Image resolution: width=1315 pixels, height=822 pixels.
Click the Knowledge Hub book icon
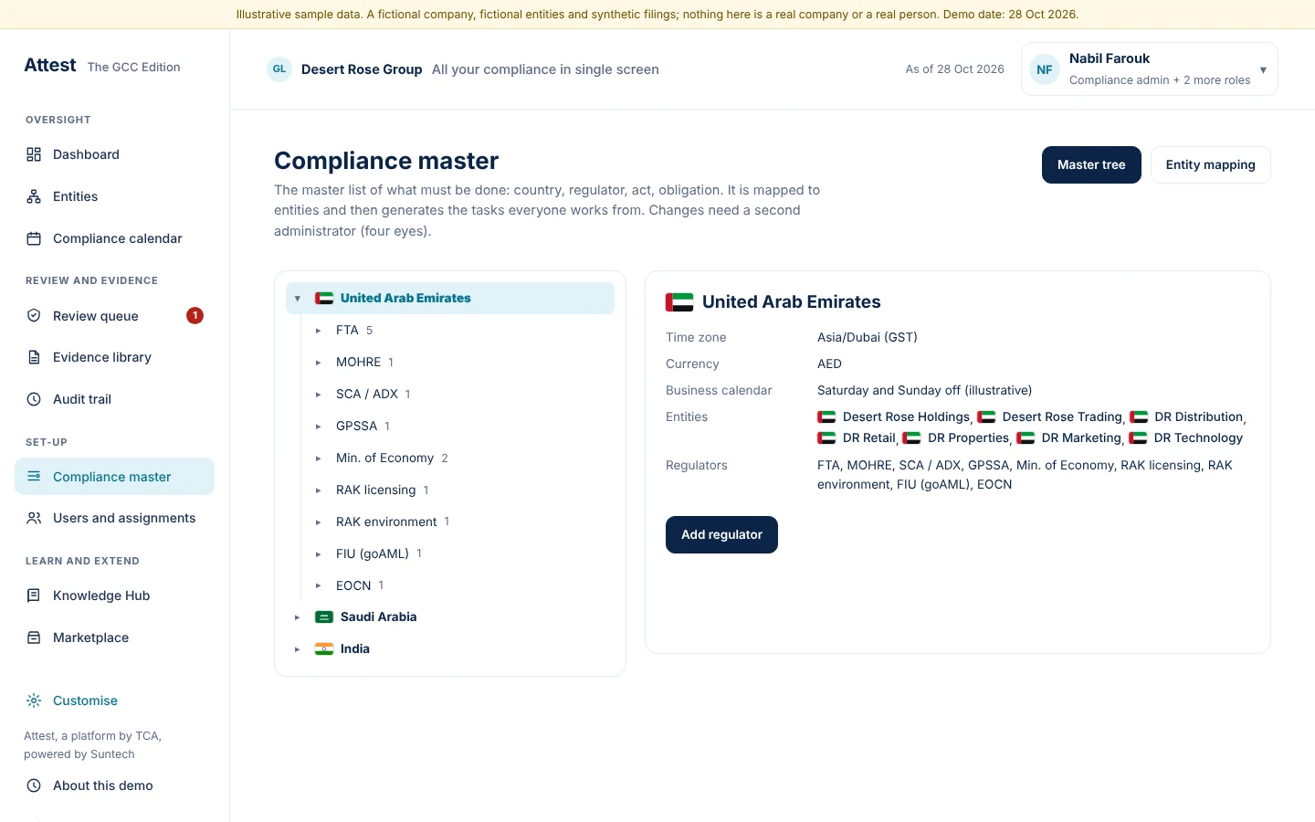(34, 595)
